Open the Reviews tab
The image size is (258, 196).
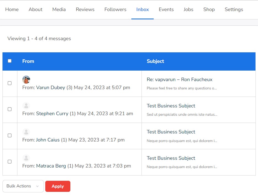85,9
